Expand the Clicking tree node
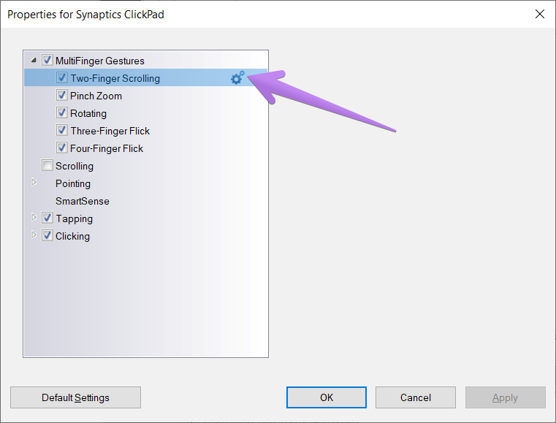 34,236
